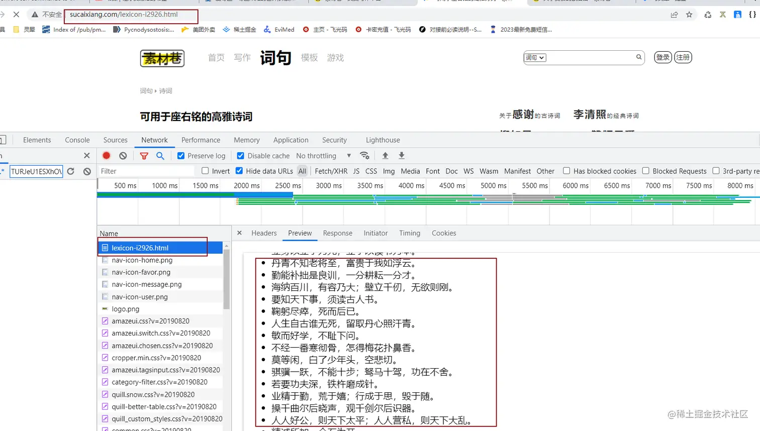Import HAR file with the upload arrow
This screenshot has height=431, width=760.
pos(386,156)
